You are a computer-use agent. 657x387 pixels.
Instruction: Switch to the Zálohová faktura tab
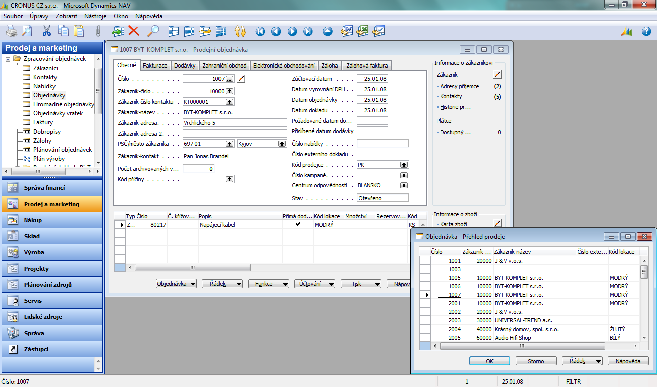tap(366, 66)
